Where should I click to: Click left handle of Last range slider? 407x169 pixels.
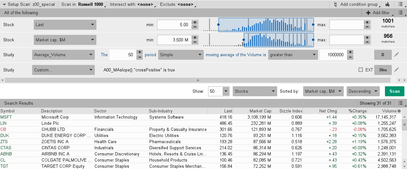coord(218,25)
